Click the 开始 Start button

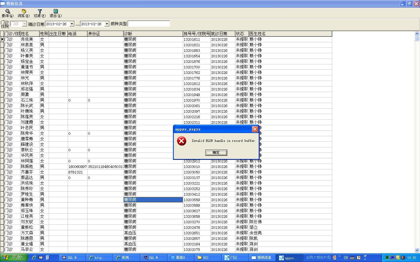pyautogui.click(x=14, y=258)
